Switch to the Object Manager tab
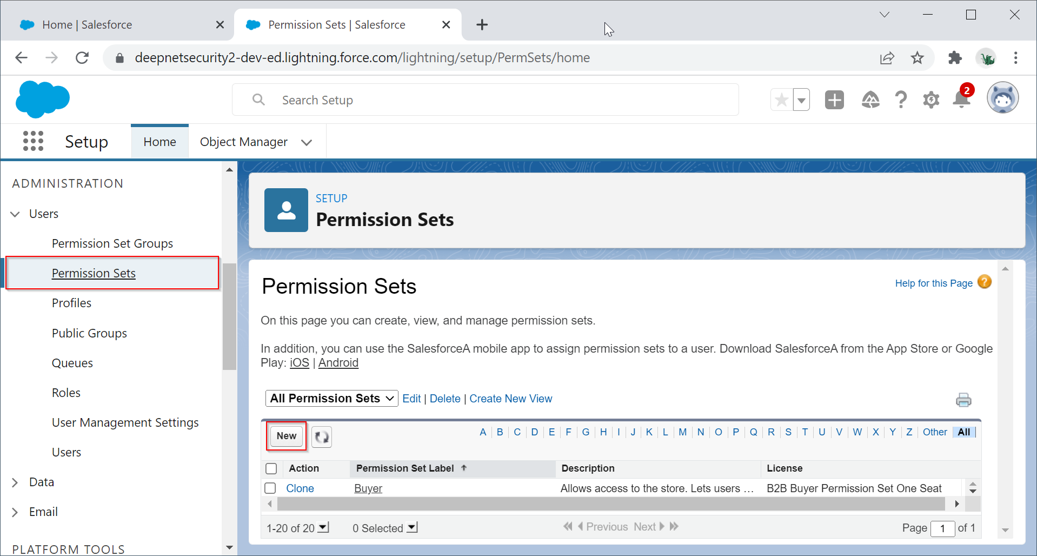Image resolution: width=1037 pixels, height=556 pixels. [244, 142]
